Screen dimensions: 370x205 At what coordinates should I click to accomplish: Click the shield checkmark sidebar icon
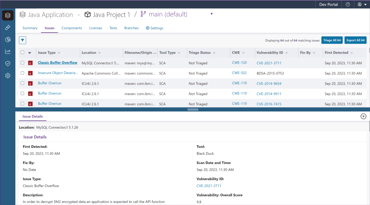tap(8, 64)
